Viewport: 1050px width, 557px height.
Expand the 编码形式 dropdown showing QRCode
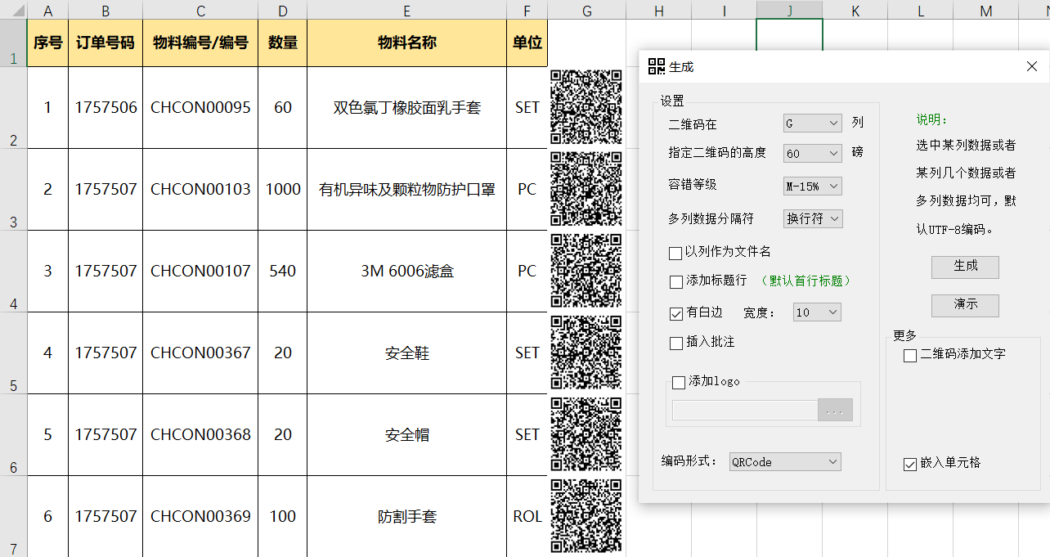(785, 462)
